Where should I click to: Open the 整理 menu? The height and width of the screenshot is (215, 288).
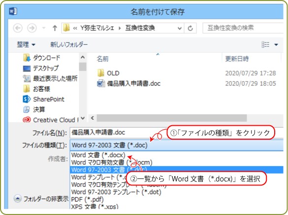[x=26, y=44]
